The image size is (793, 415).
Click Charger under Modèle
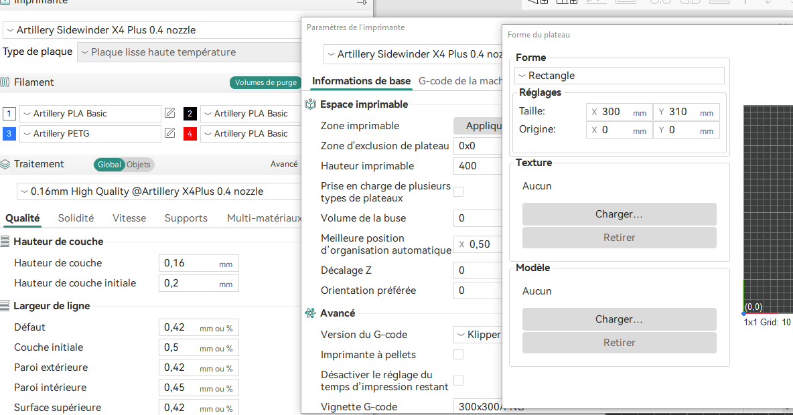(x=619, y=319)
